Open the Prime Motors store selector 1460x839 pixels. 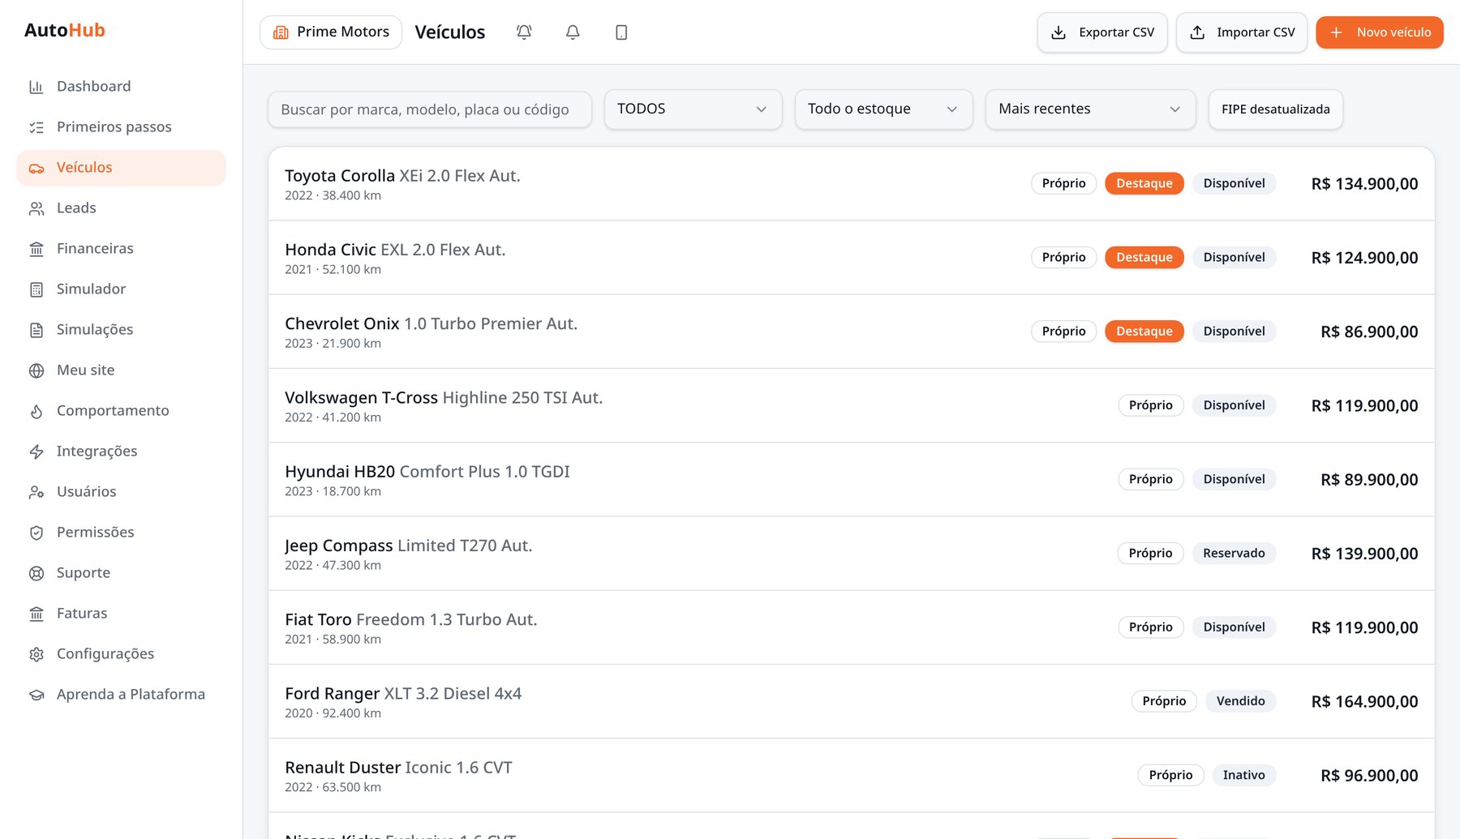331,32
